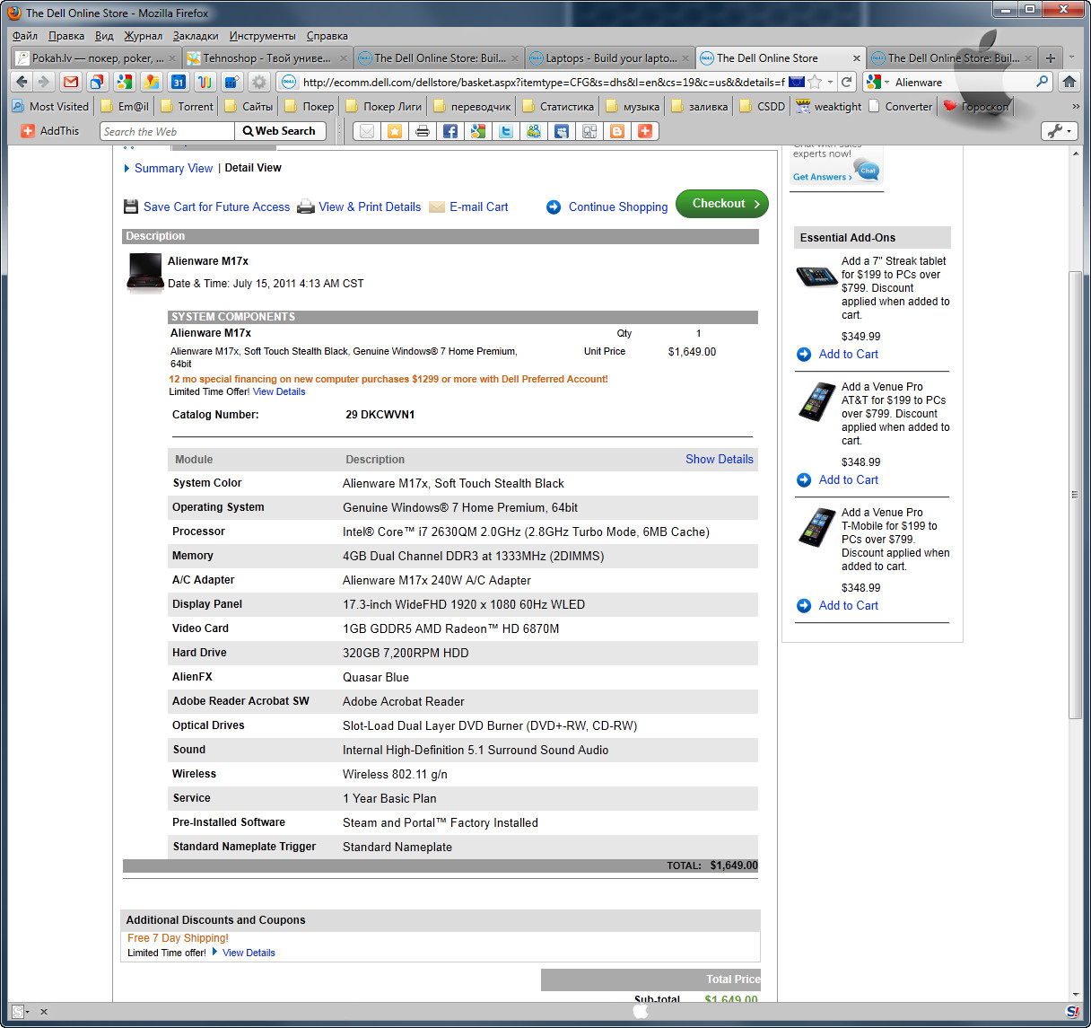The width and height of the screenshot is (1091, 1028).
Task: Expand the arrow beside Free shipping View Details
Action: coord(215,952)
